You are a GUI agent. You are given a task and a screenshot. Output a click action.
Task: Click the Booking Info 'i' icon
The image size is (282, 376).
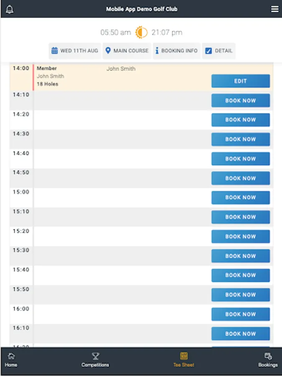(x=157, y=51)
